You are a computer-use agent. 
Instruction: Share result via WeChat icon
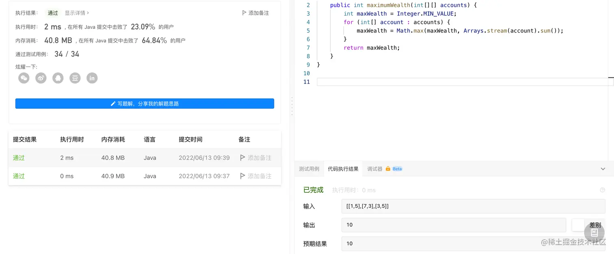pos(24,78)
